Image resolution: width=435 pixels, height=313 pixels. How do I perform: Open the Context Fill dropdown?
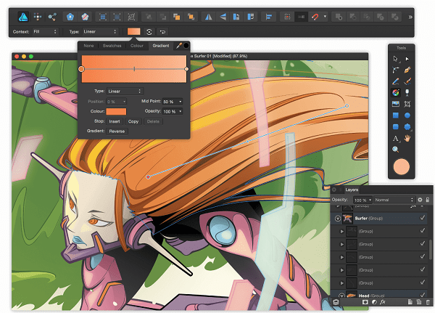pyautogui.click(x=45, y=32)
